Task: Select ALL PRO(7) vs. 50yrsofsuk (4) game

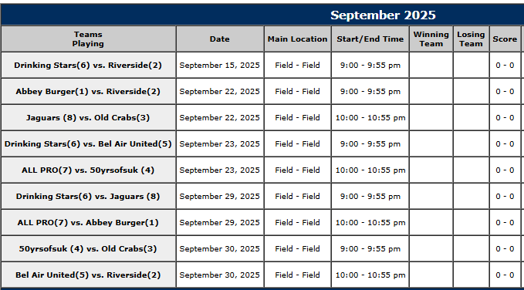Action: [88, 170]
